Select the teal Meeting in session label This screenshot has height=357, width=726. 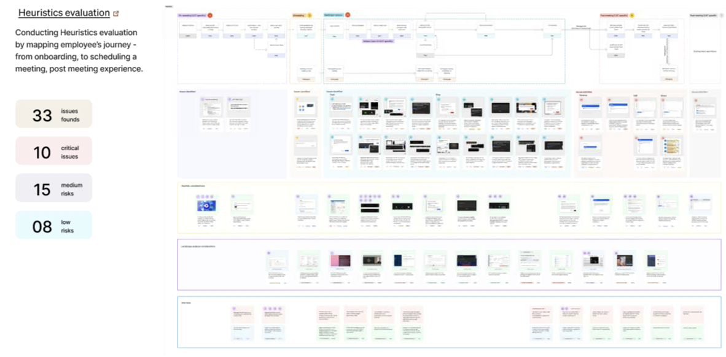click(x=334, y=15)
